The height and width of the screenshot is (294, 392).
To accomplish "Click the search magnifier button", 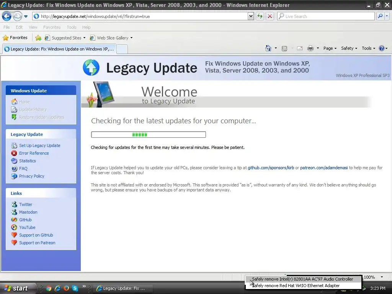I will coord(380,16).
